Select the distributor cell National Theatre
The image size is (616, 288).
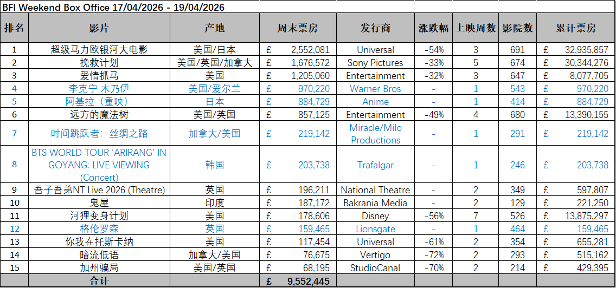(375, 191)
